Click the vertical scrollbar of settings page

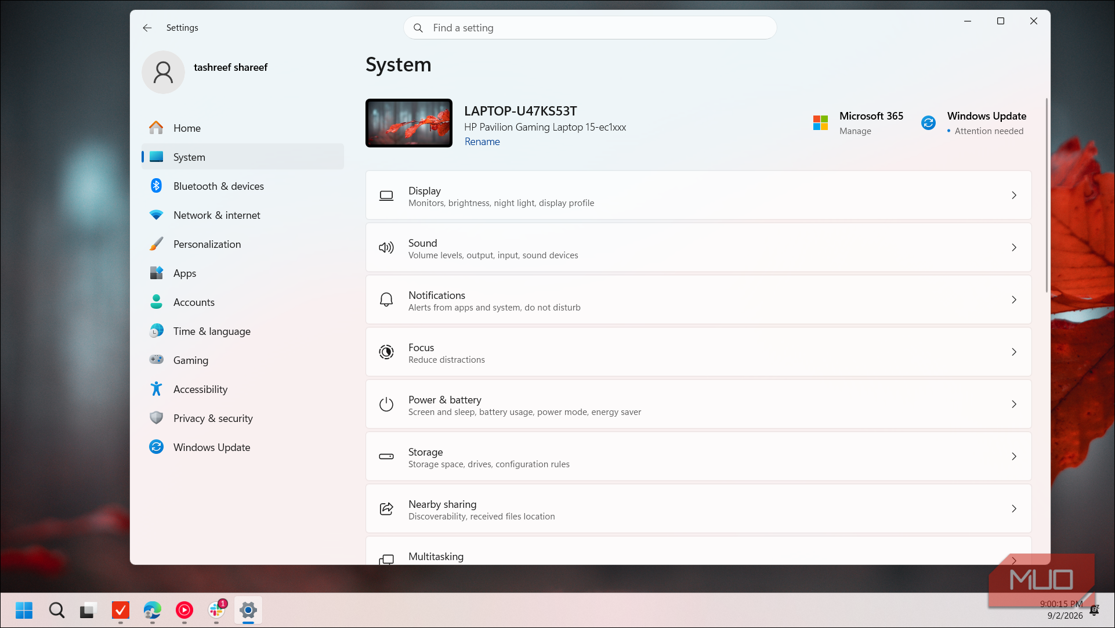[x=1047, y=195]
